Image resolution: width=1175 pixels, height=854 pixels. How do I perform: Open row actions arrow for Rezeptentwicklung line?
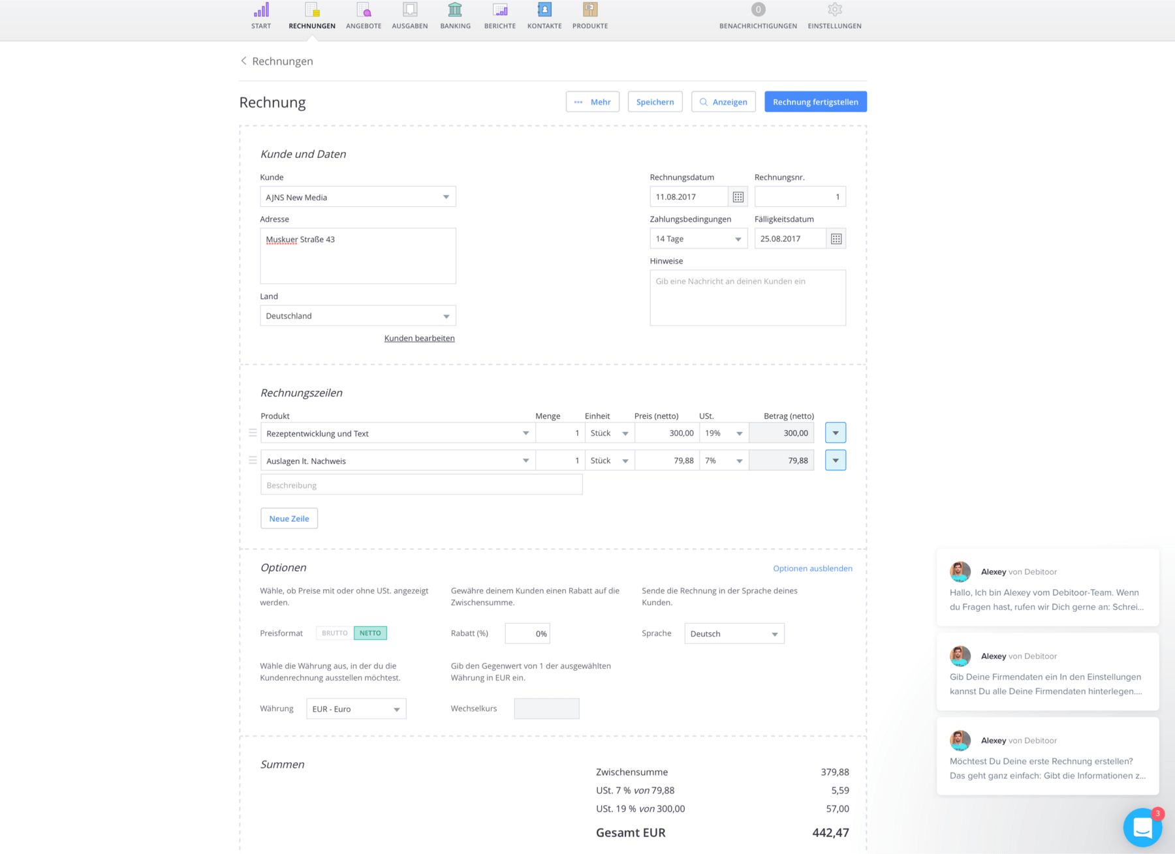(836, 433)
